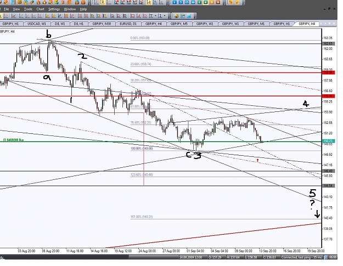Click the 158.96 red price level marker
This screenshot has width=343, height=266.
328,72
